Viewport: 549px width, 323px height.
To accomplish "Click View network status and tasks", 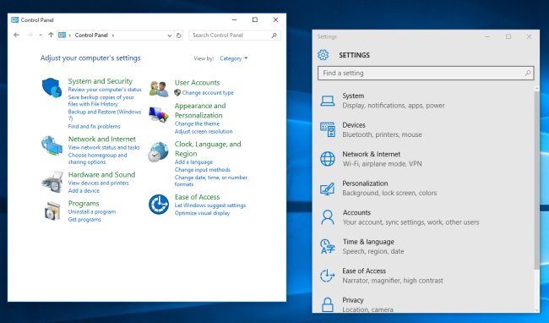I will [104, 147].
